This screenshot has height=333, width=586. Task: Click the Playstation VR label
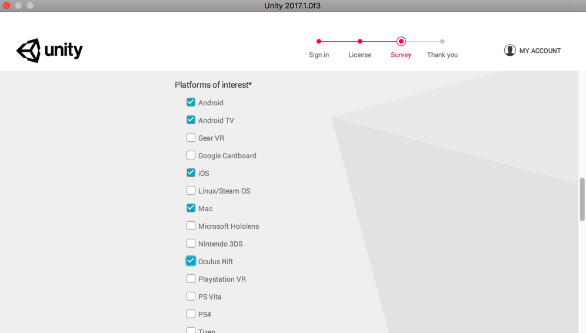(222, 279)
